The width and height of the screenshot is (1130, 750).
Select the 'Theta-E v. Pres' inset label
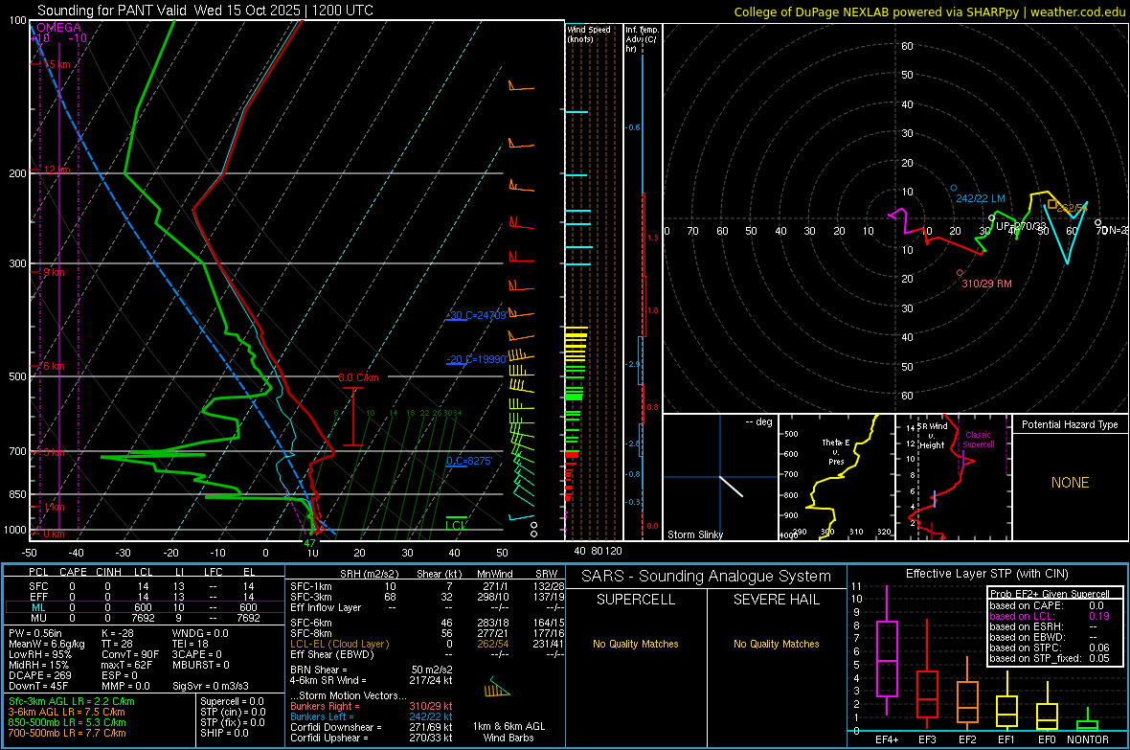(836, 451)
